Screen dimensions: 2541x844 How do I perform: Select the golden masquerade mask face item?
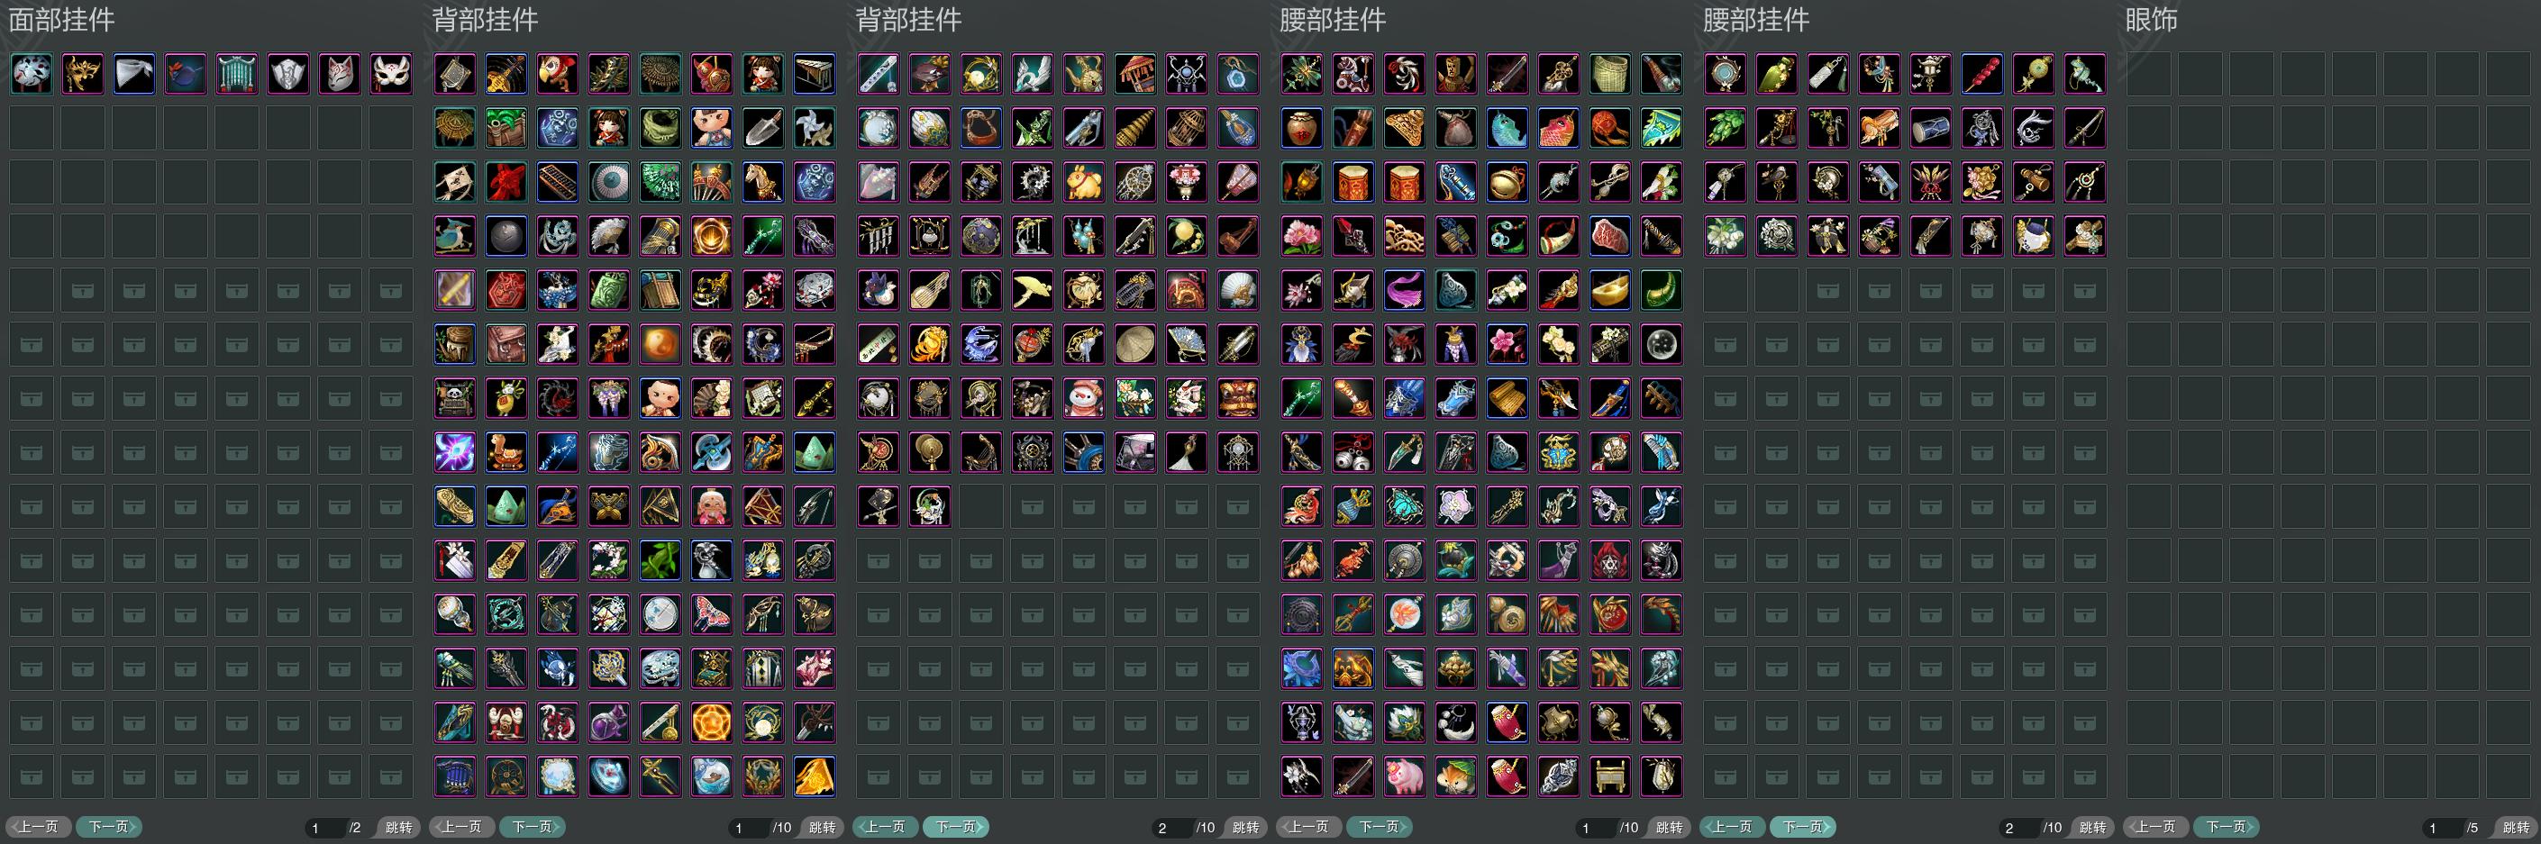[x=83, y=74]
